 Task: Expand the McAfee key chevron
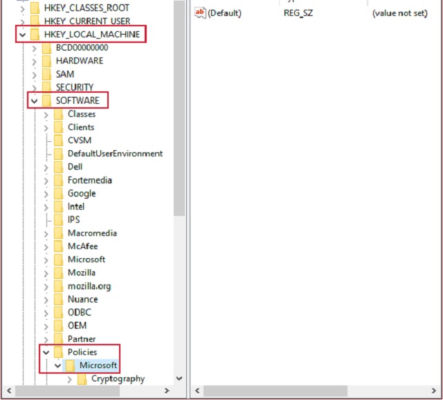(46, 247)
